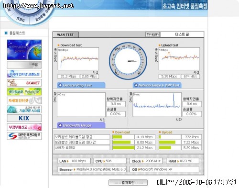The height and width of the screenshot is (188, 239).
Task: Click the CPU 586 info box
Action: 110,161
